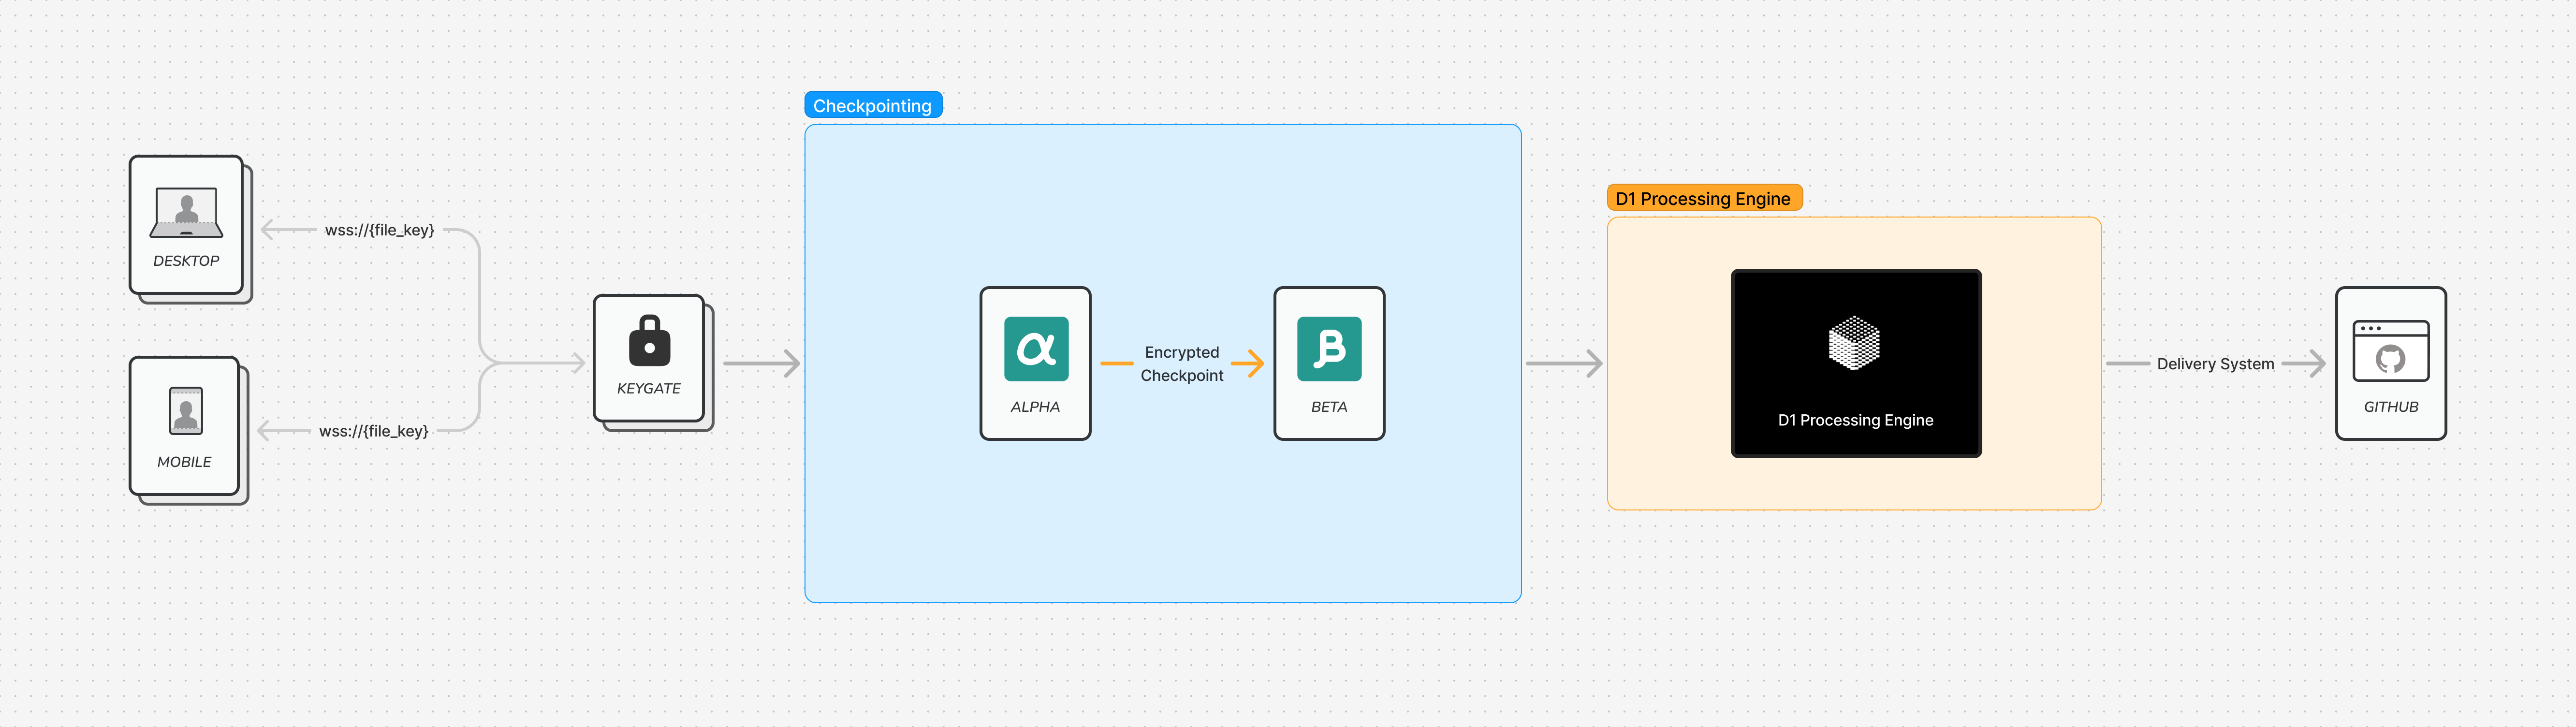Select the white dotted cube icon
The width and height of the screenshot is (2576, 727).
tap(1854, 343)
